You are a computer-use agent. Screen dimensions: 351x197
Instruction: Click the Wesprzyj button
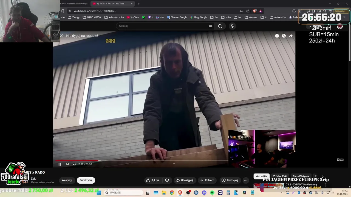point(67,180)
